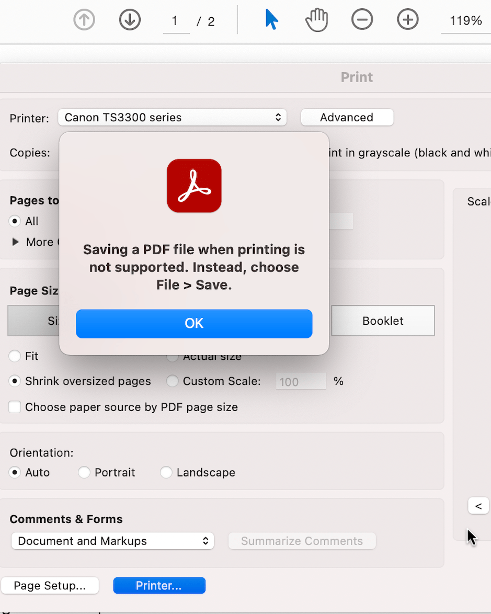Click the 'Comments & Forms' heading
The image size is (491, 614).
66,519
